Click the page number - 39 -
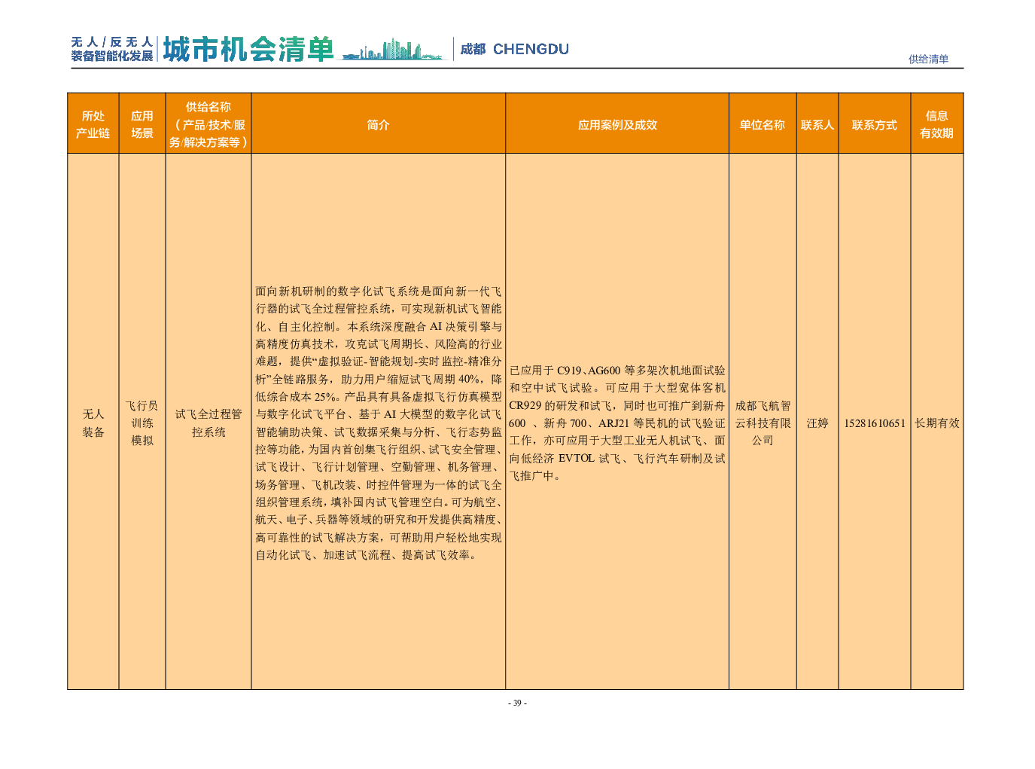 pyautogui.click(x=517, y=703)
